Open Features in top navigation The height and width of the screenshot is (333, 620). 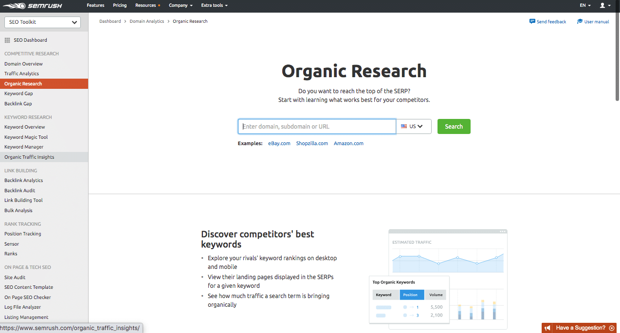[x=95, y=5]
